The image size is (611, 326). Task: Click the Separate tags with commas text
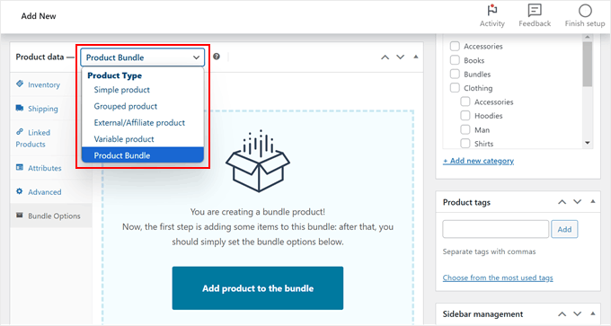tap(489, 251)
